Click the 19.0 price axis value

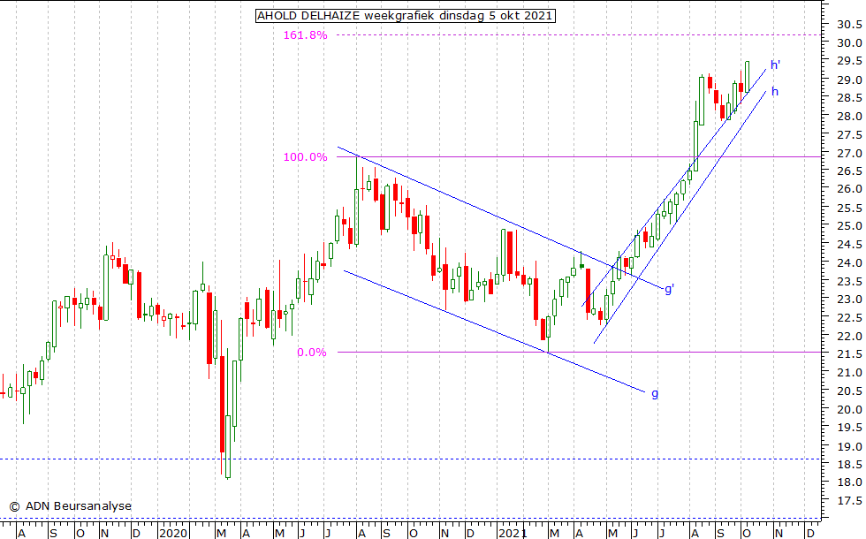coord(849,445)
